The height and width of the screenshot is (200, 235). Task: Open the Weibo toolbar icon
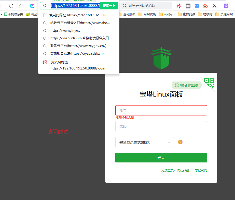coord(205,6)
